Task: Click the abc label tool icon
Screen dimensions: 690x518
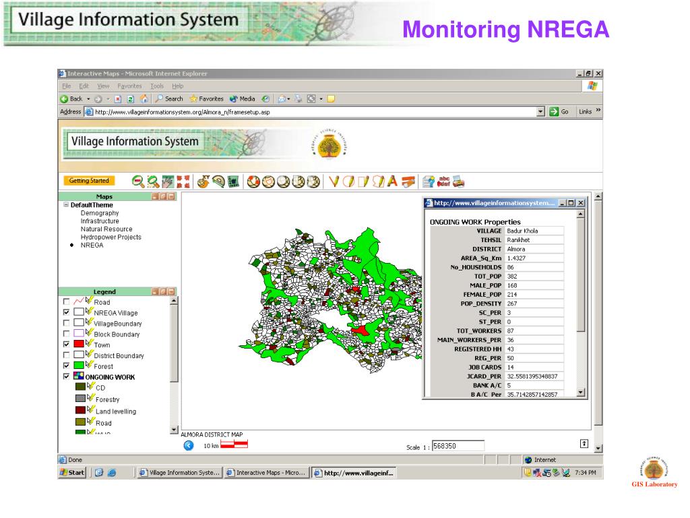Action: [443, 181]
